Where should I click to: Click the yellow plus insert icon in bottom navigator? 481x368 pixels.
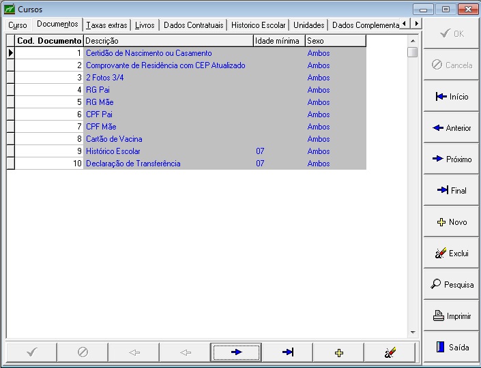[338, 352]
